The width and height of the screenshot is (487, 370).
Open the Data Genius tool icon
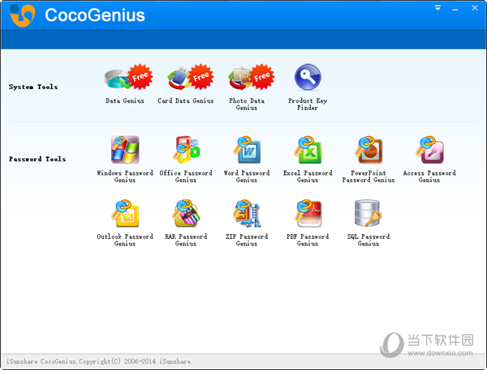click(128, 77)
